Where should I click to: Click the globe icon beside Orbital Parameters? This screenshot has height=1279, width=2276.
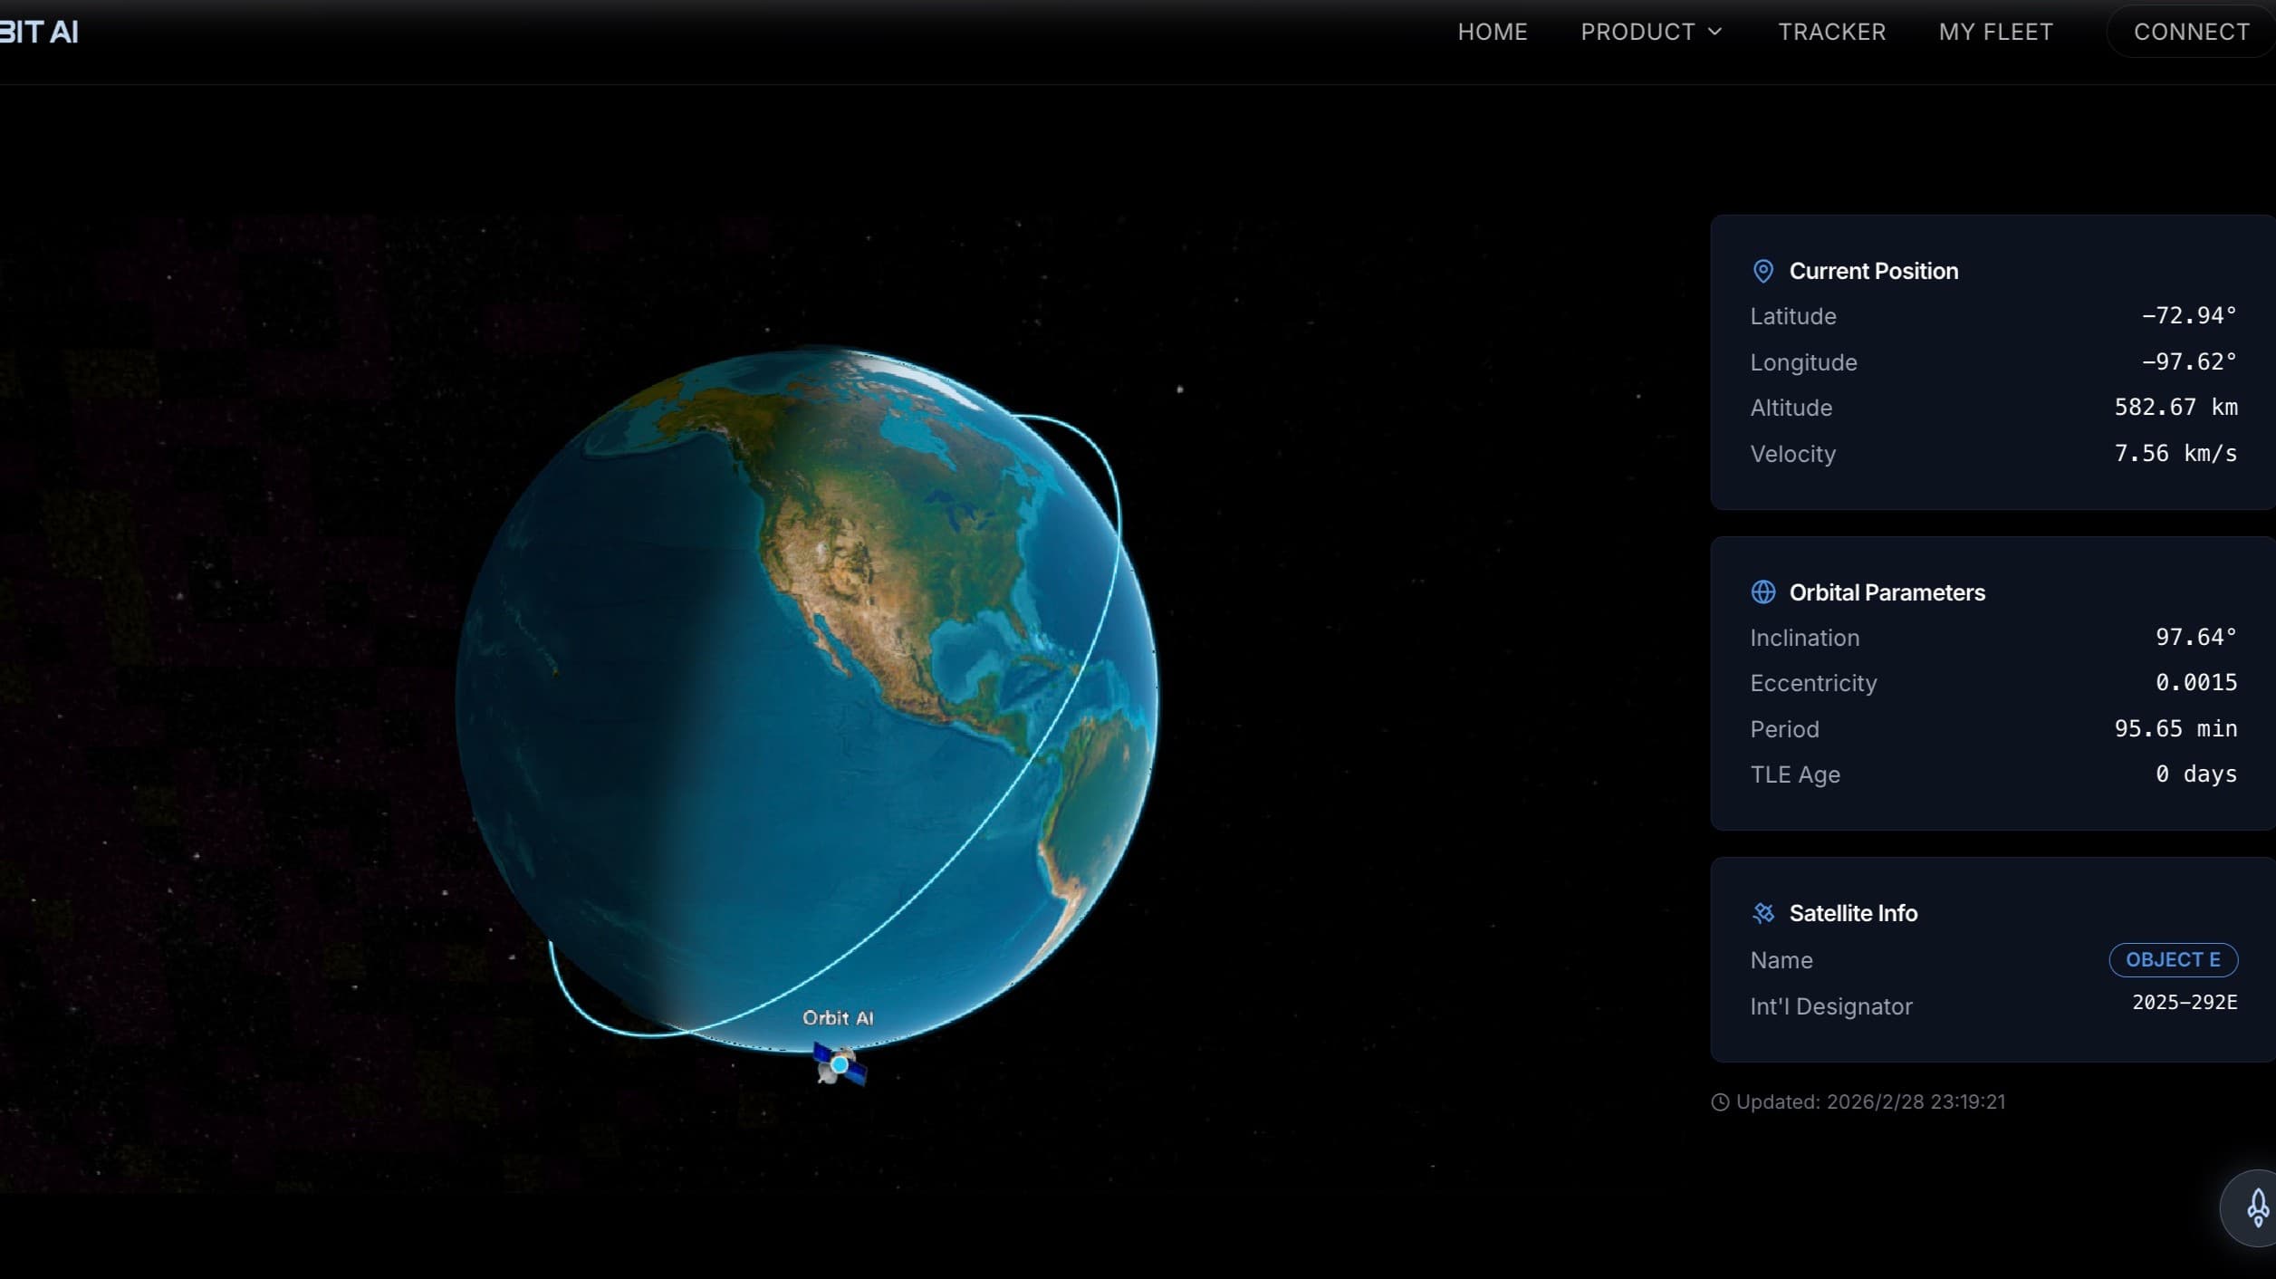tap(1762, 592)
